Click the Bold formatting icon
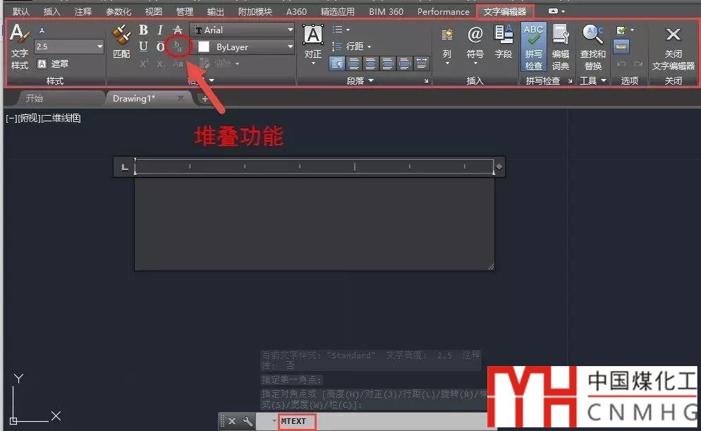The height and width of the screenshot is (431, 701). [143, 30]
